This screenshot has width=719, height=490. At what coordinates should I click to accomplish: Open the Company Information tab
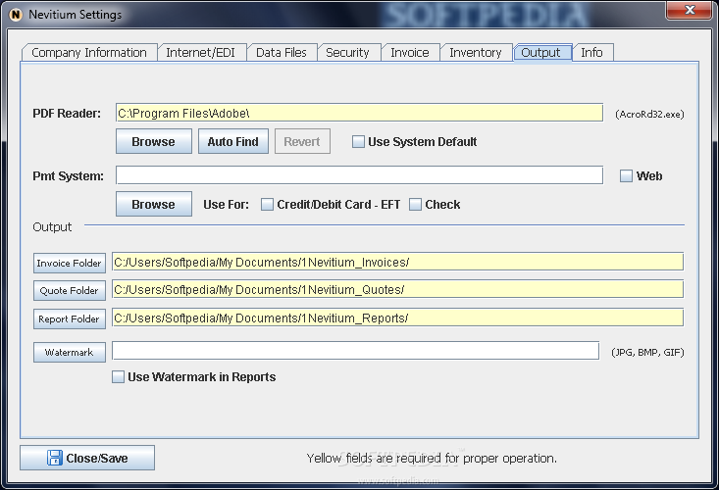tap(89, 53)
